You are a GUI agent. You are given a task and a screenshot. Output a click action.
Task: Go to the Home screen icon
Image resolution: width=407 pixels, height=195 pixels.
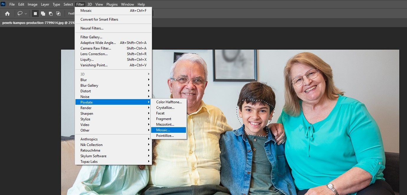tap(7, 14)
